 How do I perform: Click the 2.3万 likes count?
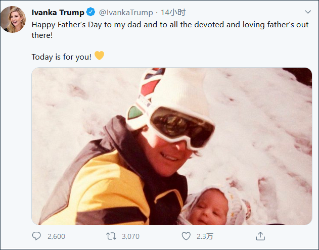204,236
